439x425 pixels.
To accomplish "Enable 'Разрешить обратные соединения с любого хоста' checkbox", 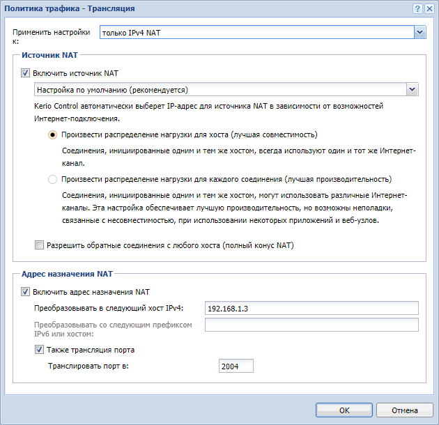I will (39, 245).
